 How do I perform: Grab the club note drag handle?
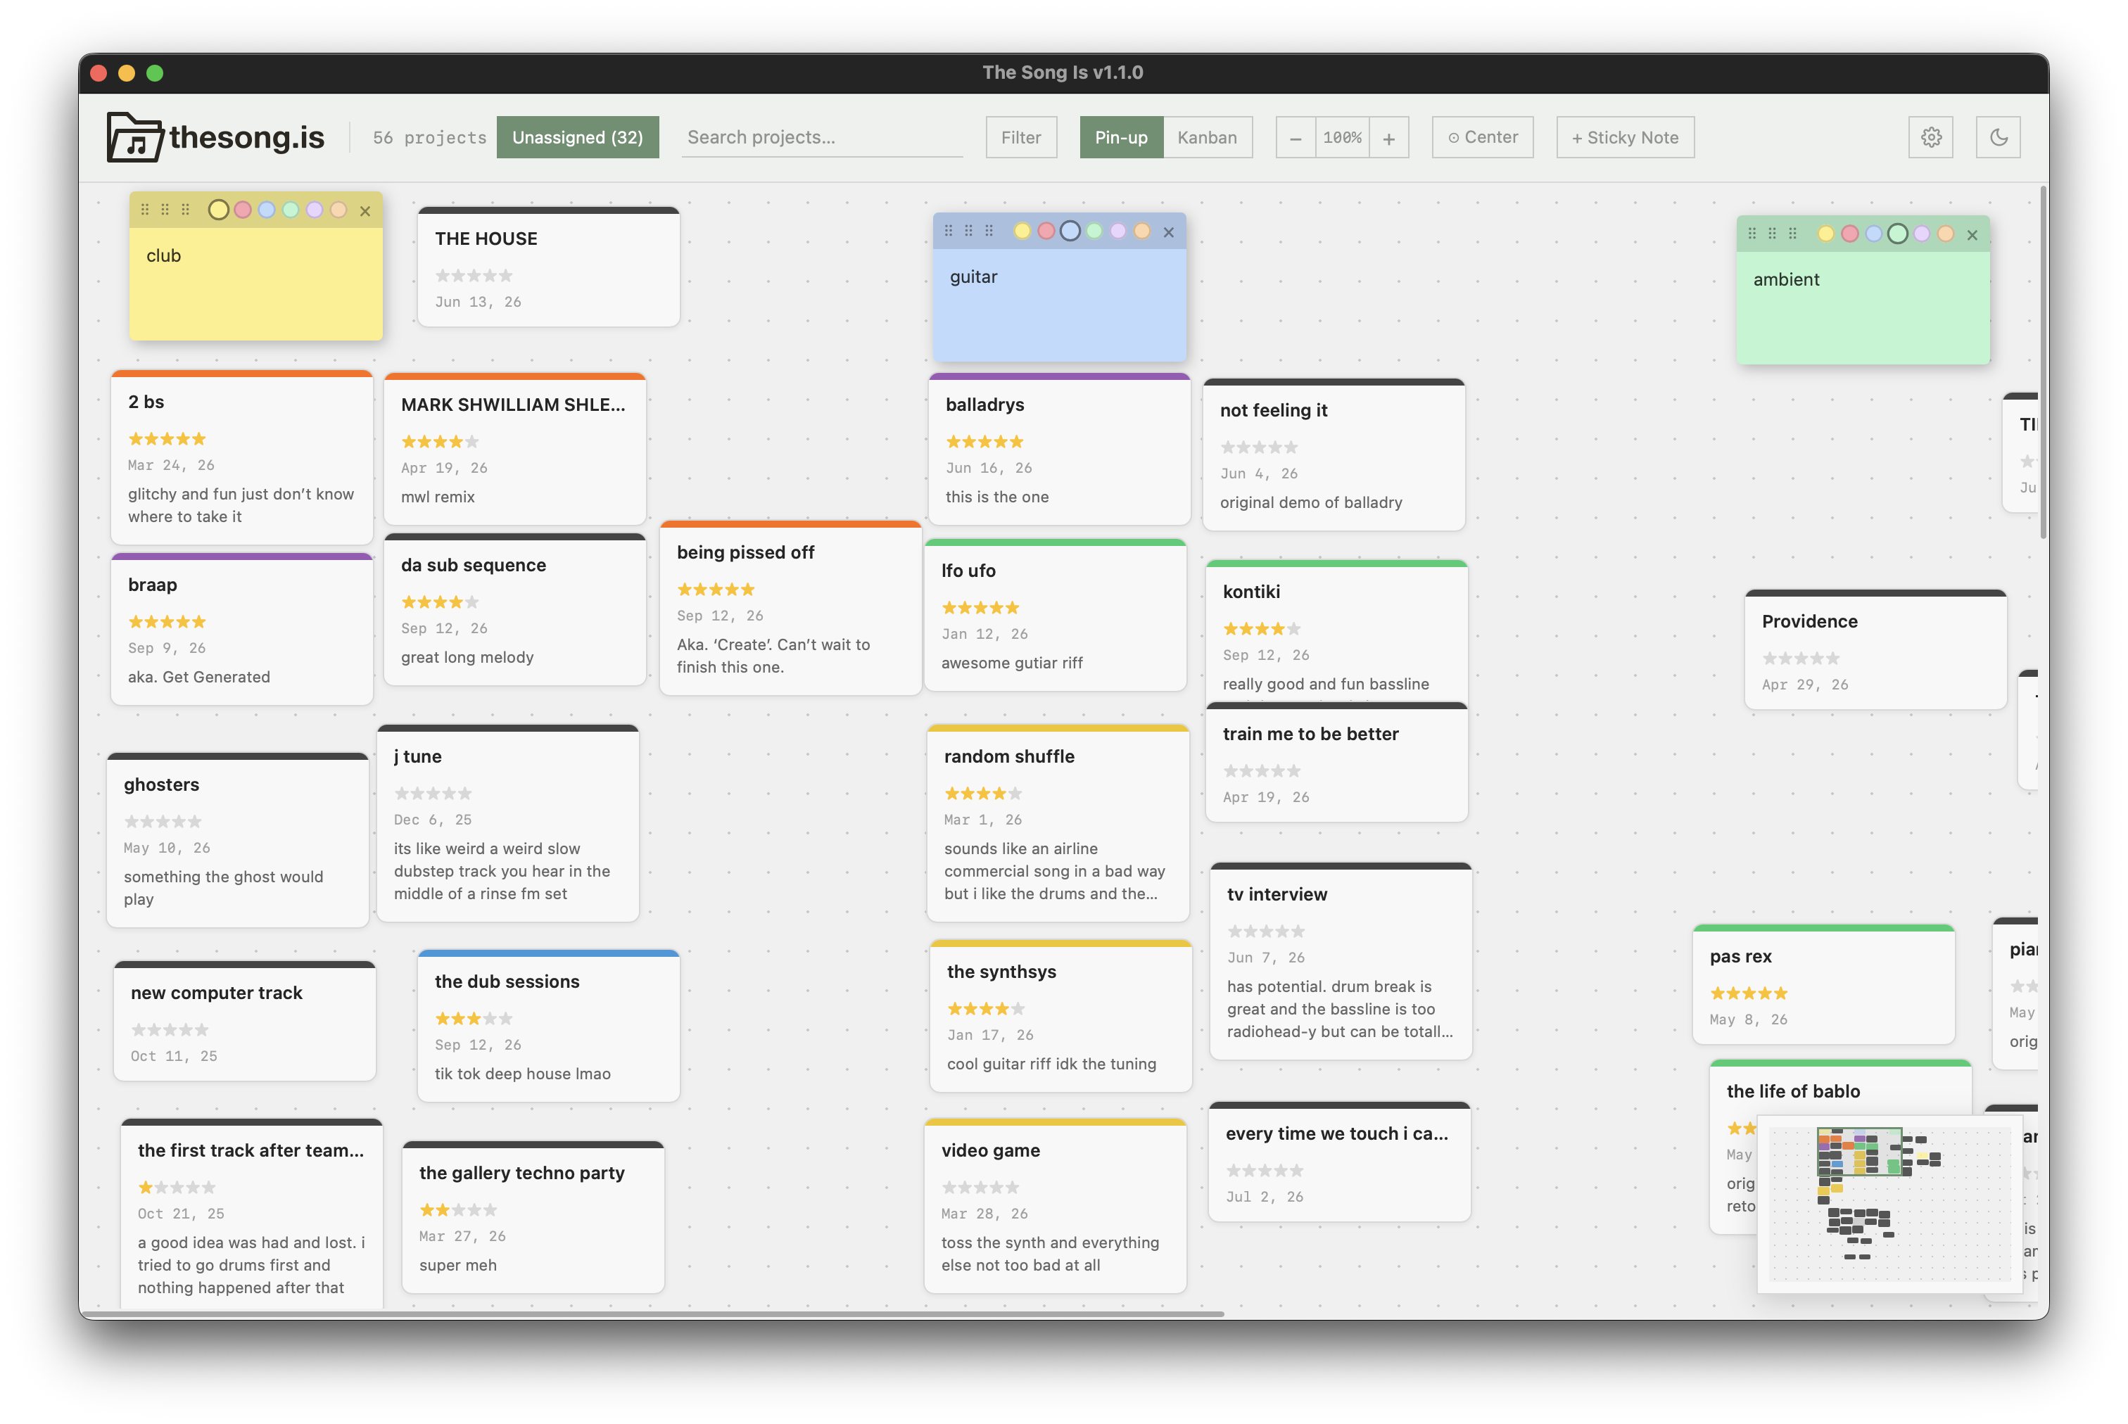point(165,210)
